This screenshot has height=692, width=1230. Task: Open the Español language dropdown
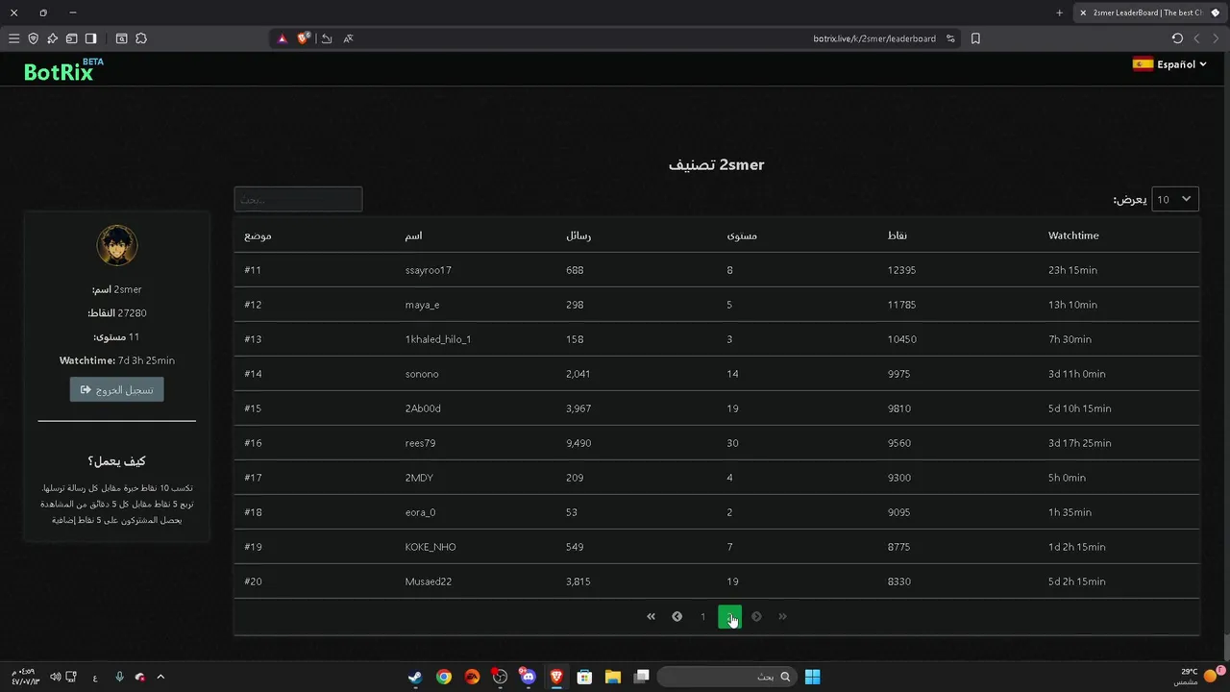1169,64
